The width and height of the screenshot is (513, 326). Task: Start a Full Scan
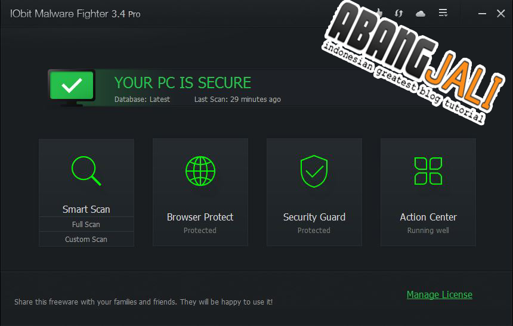tap(86, 225)
